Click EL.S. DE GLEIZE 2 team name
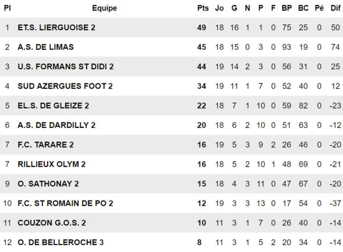The image size is (343, 252). coord(53,106)
